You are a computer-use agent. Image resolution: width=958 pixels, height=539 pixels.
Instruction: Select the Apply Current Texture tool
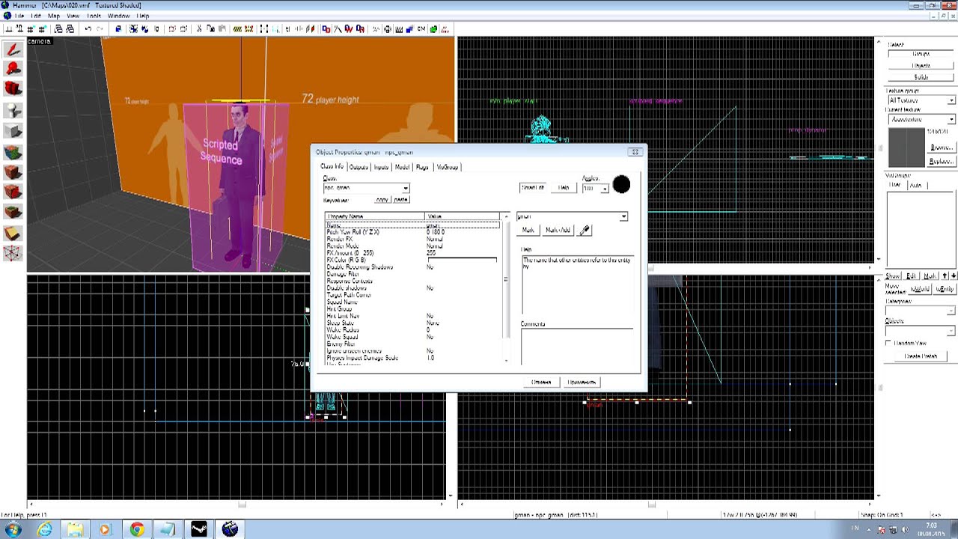pyautogui.click(x=13, y=172)
